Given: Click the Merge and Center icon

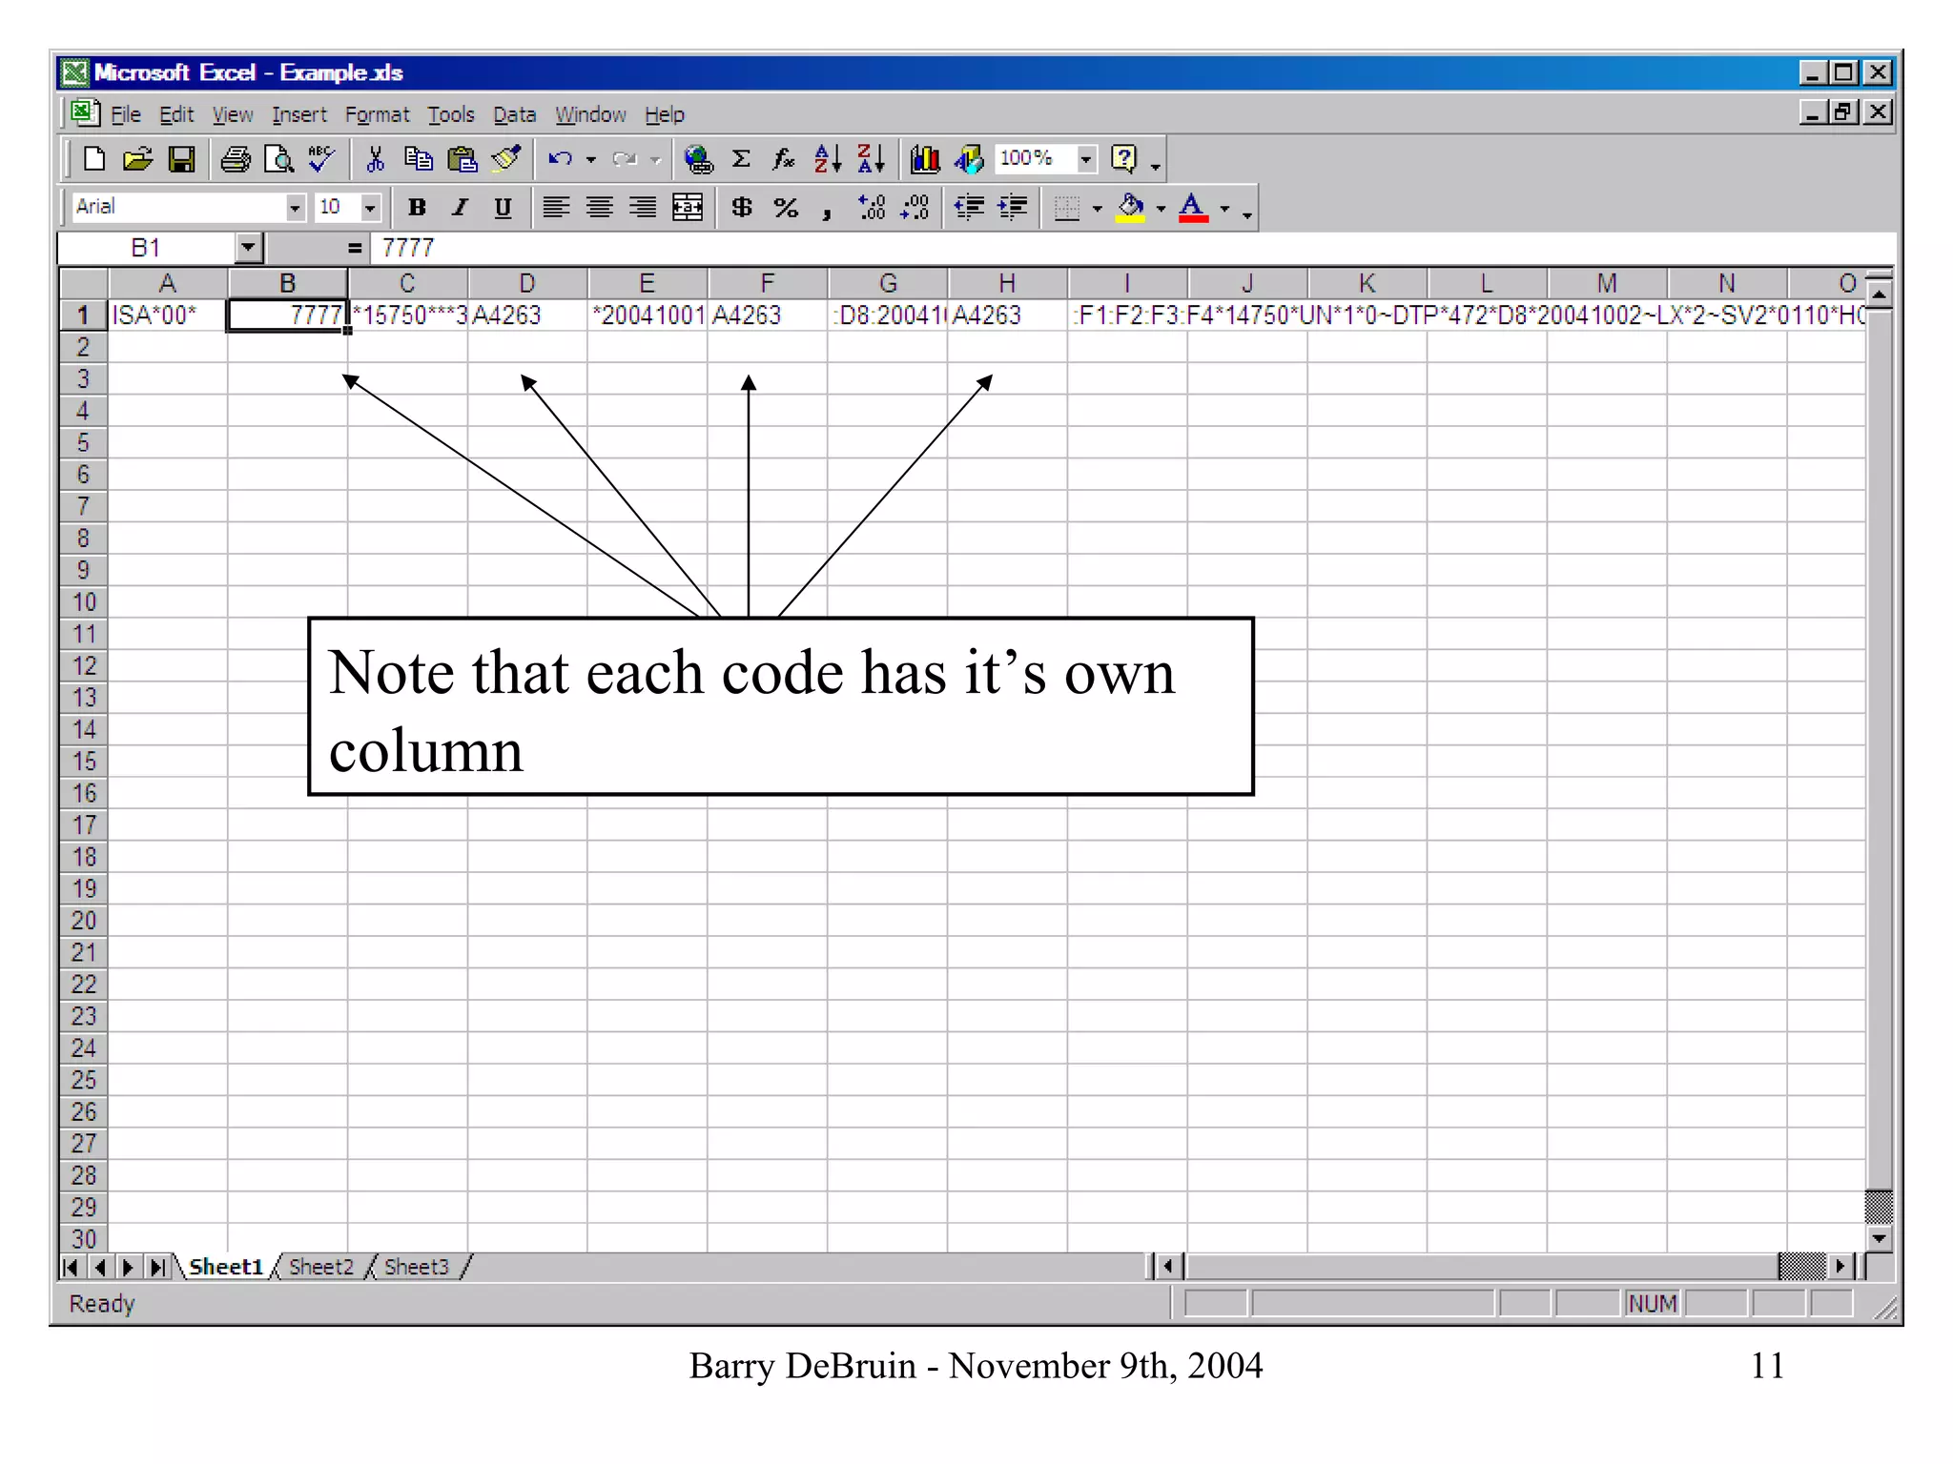Looking at the screenshot, I should pos(688,208).
